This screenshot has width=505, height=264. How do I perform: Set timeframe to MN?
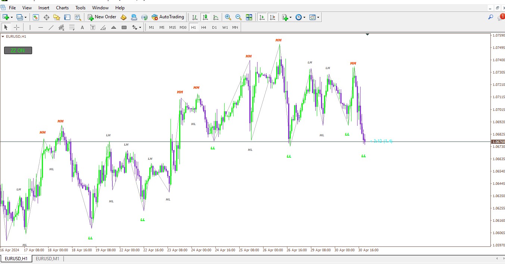[235, 27]
